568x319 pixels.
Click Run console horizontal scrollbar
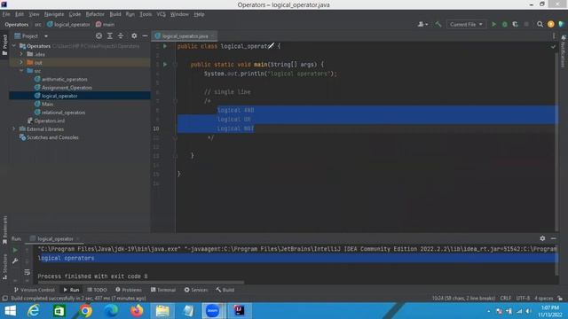point(141,282)
